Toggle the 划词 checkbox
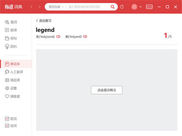Image resolution: width=182 pixels, height=136 pixels. click(x=7, y=126)
